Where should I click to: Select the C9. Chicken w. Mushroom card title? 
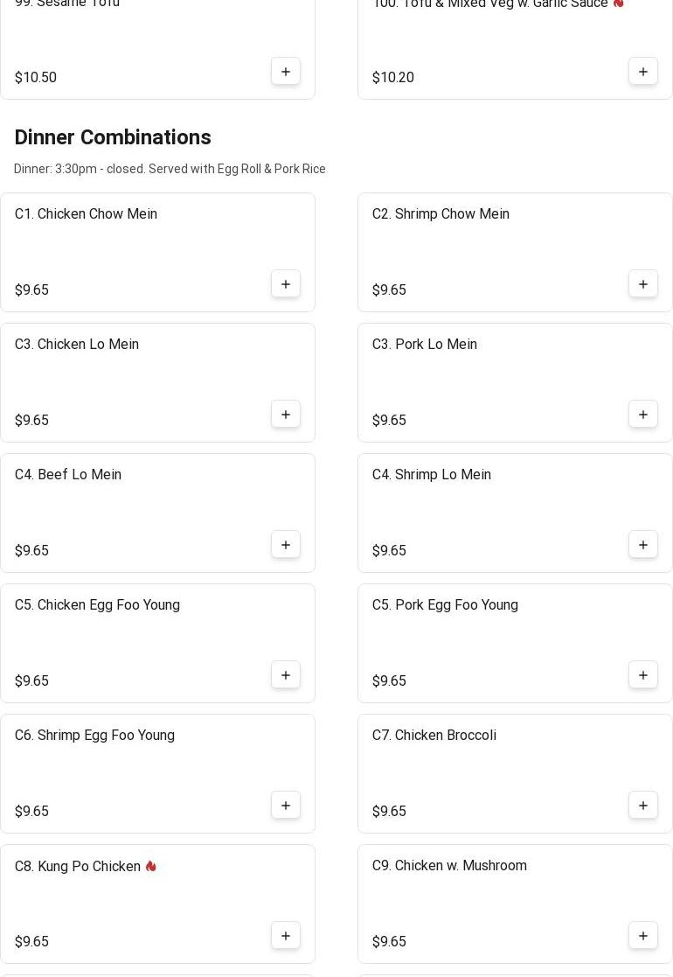pos(449,866)
